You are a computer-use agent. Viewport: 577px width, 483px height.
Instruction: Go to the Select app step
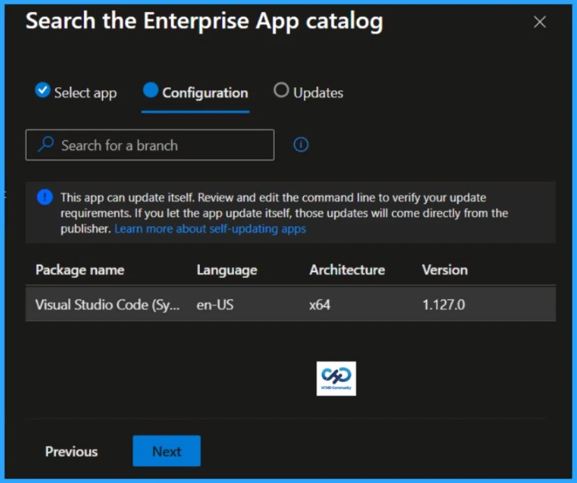[x=76, y=92]
